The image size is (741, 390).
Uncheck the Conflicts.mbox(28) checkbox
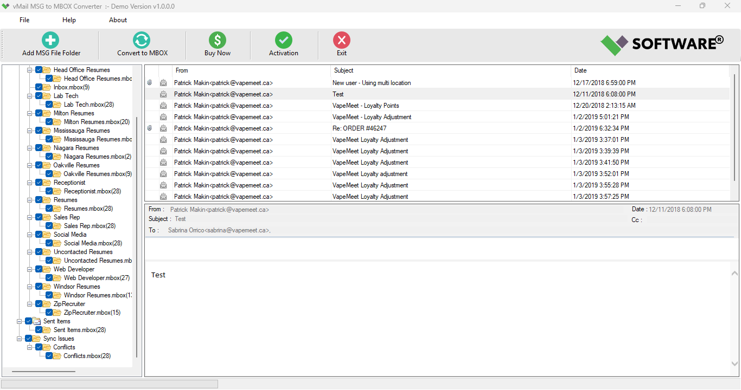point(50,355)
